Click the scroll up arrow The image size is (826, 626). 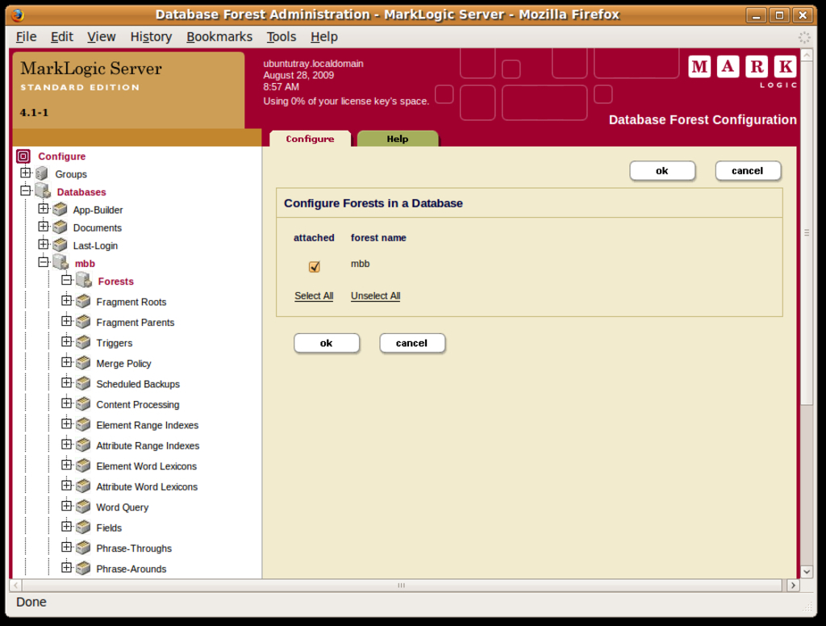pyautogui.click(x=807, y=55)
